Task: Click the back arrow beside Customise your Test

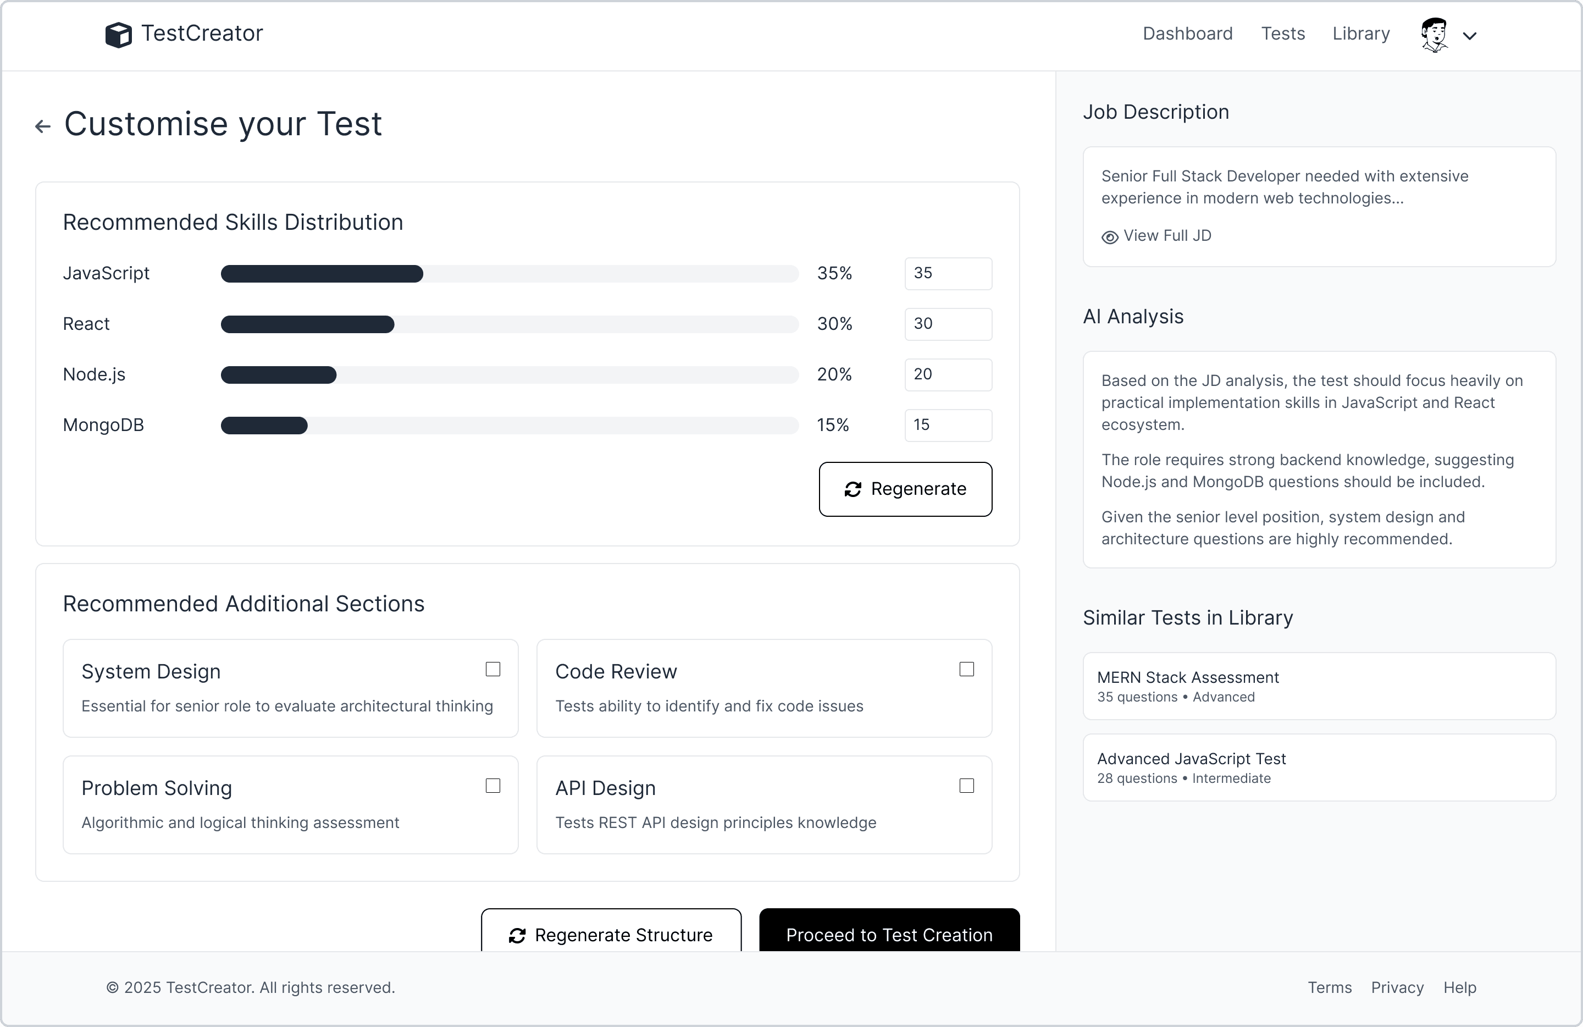Action: coord(43,126)
